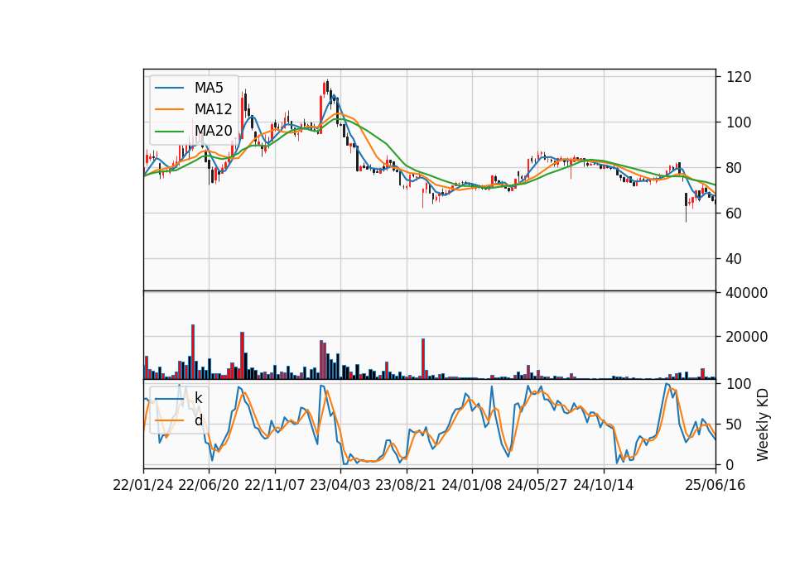This screenshot has height=571, width=795.
Task: Click the 0 tick on the KD axis
Action: pos(730,464)
